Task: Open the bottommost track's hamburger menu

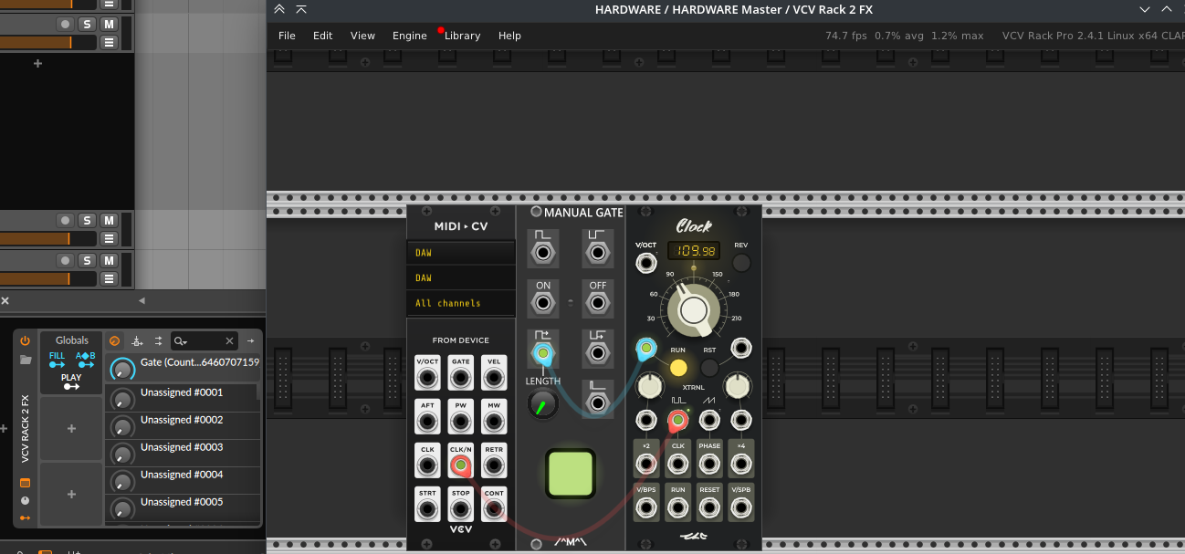Action: click(109, 278)
